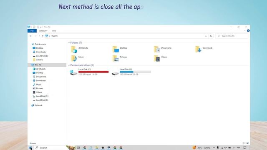Open Explorer Help question mark icon
Screen dimensions: 267x150
coord(248,31)
